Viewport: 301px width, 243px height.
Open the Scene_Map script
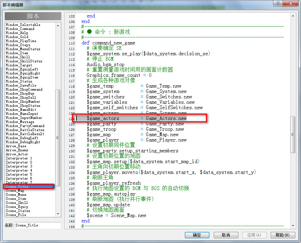coord(15,190)
